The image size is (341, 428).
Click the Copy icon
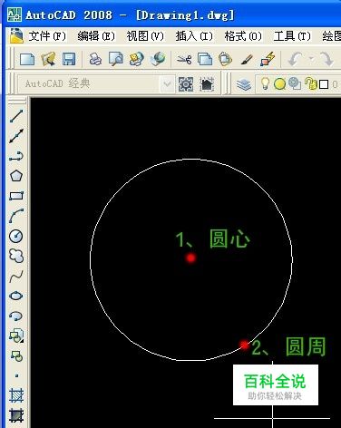(x=205, y=59)
